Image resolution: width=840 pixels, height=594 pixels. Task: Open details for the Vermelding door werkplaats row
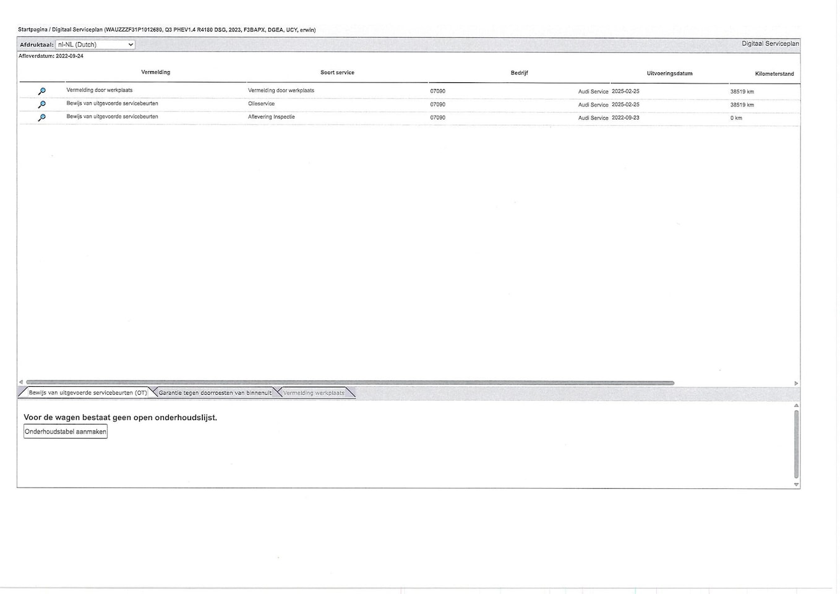[x=41, y=91]
